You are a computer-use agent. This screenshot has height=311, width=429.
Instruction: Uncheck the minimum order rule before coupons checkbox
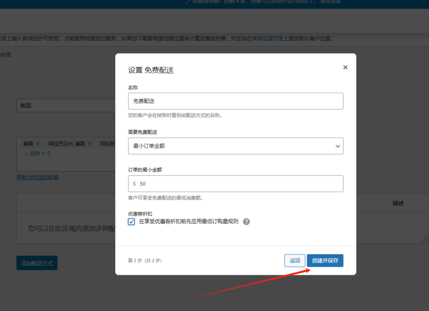131,222
